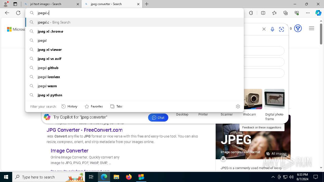Open address bar search settings gear
The image size is (324, 182).
pos(238,106)
